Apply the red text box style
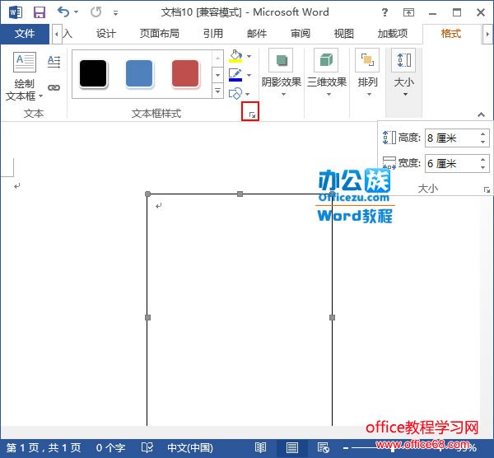 pyautogui.click(x=185, y=74)
